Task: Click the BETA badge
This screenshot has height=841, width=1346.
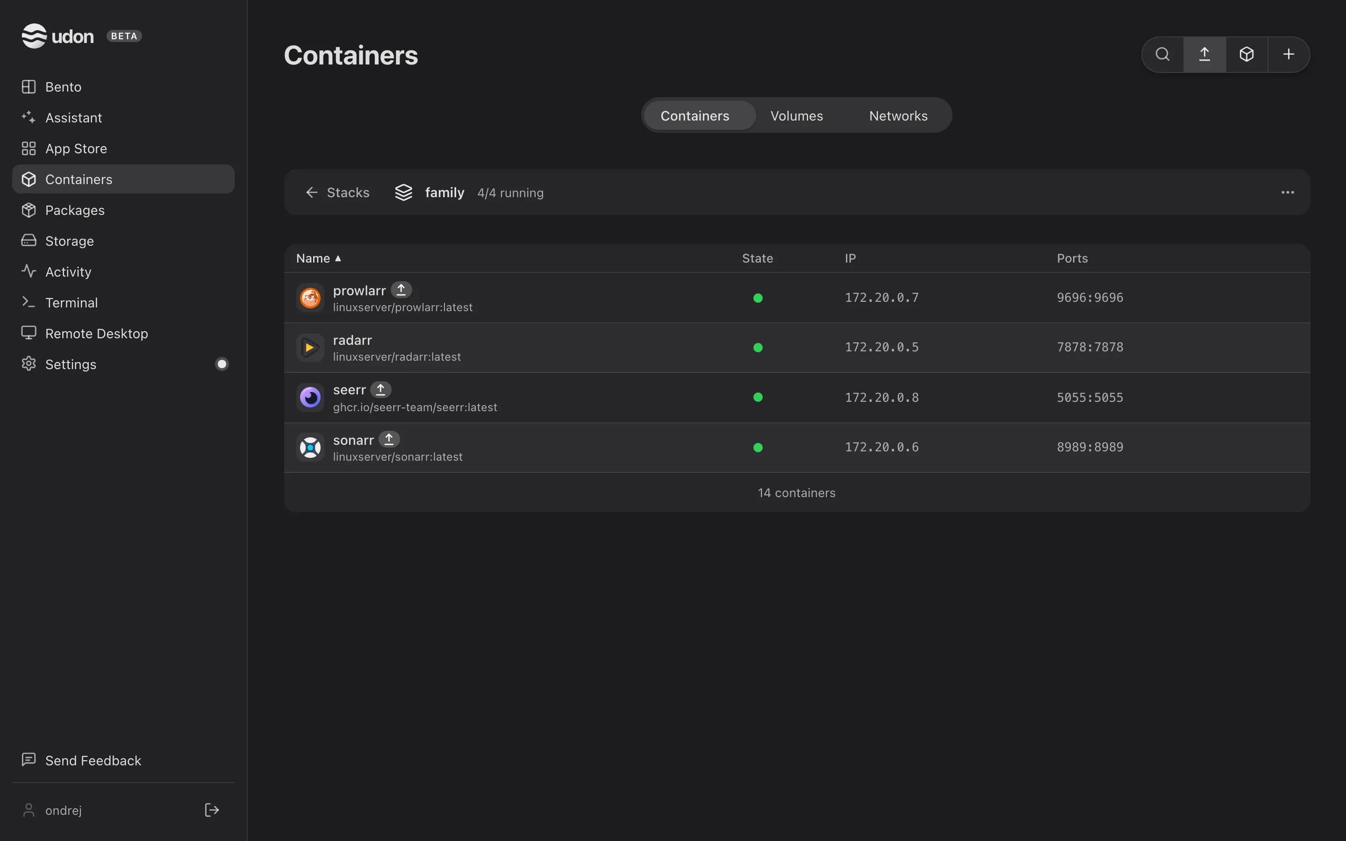Action: 124,36
